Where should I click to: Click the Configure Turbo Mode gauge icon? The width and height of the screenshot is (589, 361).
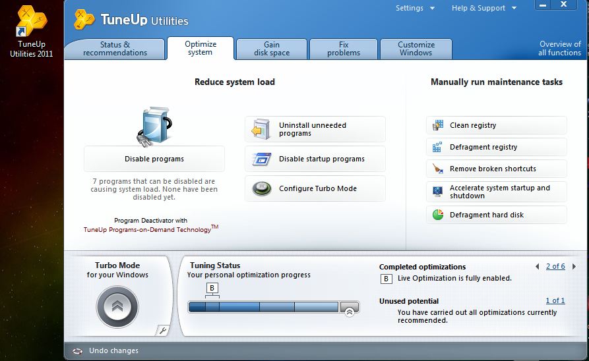262,188
